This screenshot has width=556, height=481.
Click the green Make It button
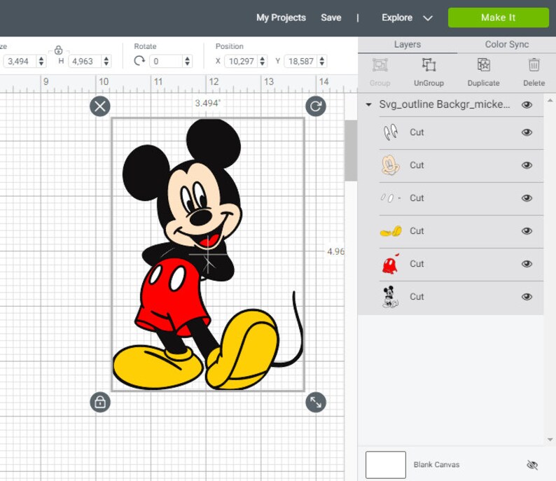(x=498, y=18)
